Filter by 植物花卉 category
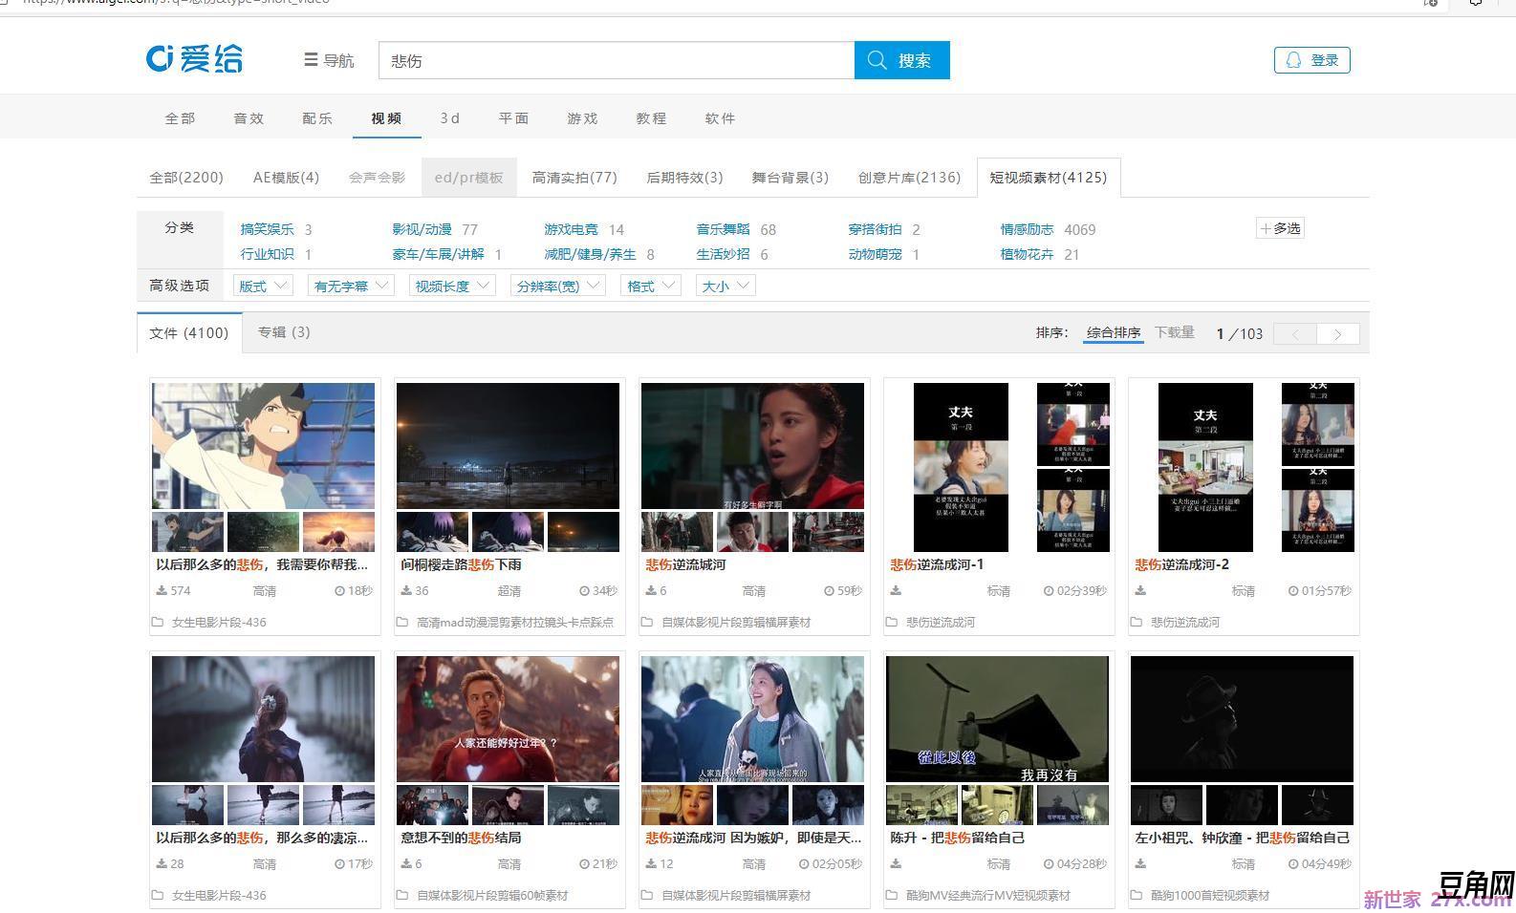 1028,254
